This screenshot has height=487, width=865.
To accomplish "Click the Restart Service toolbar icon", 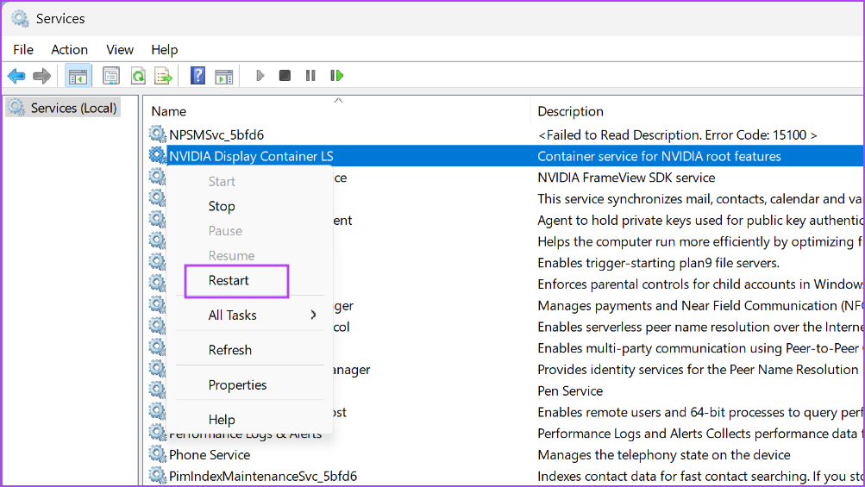I will 336,76.
